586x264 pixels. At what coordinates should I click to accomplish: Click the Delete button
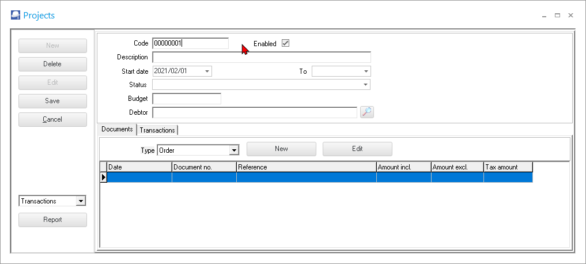52,64
